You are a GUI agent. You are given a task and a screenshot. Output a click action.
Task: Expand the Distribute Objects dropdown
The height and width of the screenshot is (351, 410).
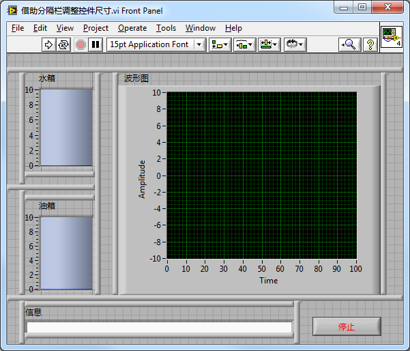(x=244, y=44)
